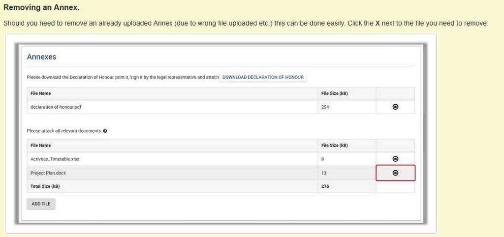Select Project Plan.docx file name

48,173
